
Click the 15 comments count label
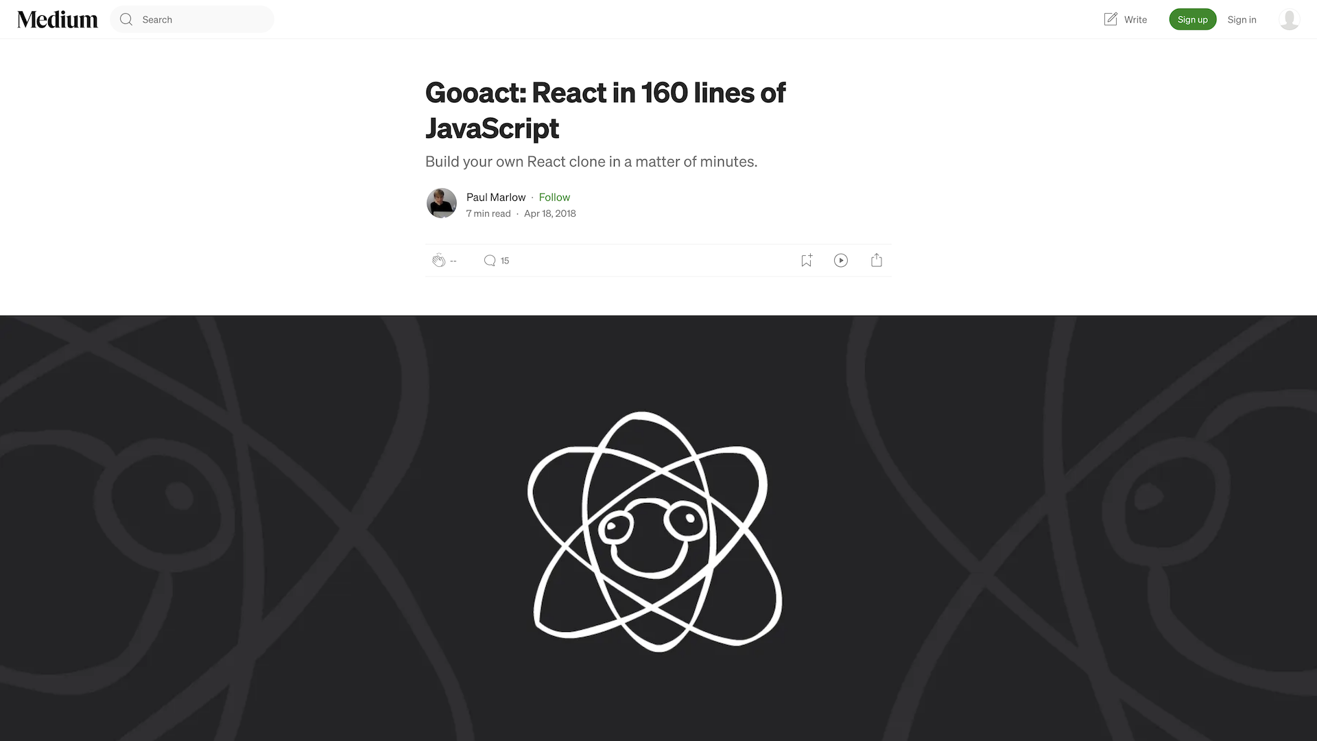[505, 261]
